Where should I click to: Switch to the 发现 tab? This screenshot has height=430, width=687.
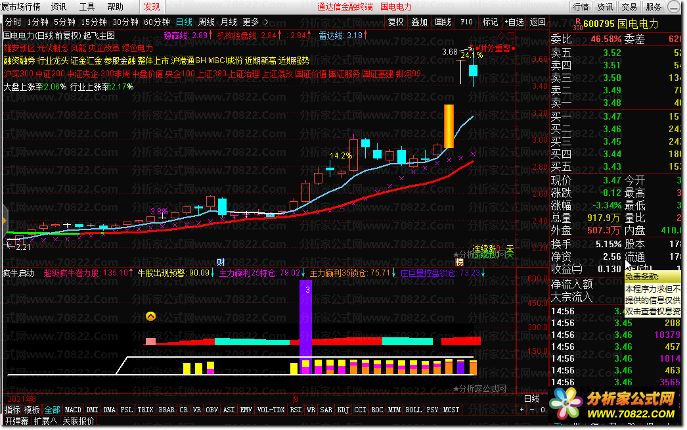[x=152, y=7]
